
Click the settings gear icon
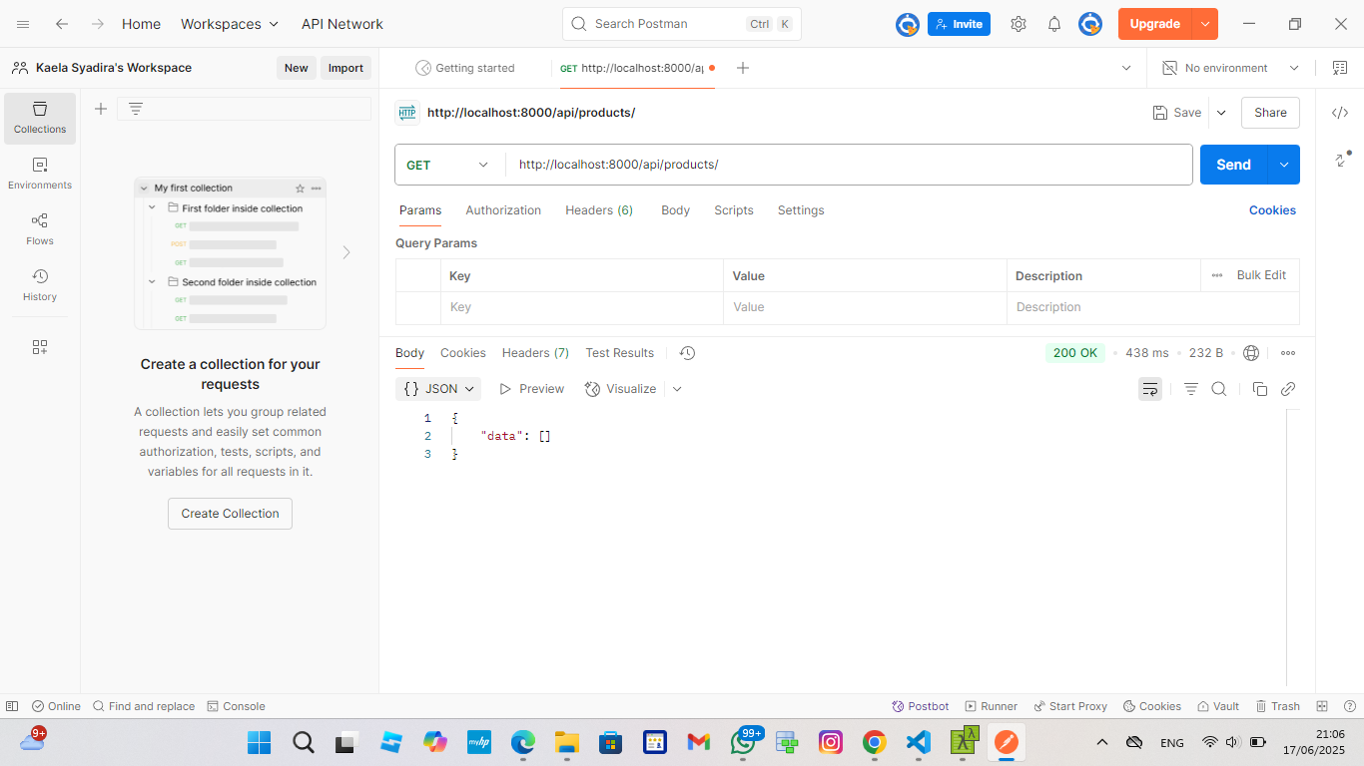point(1018,24)
